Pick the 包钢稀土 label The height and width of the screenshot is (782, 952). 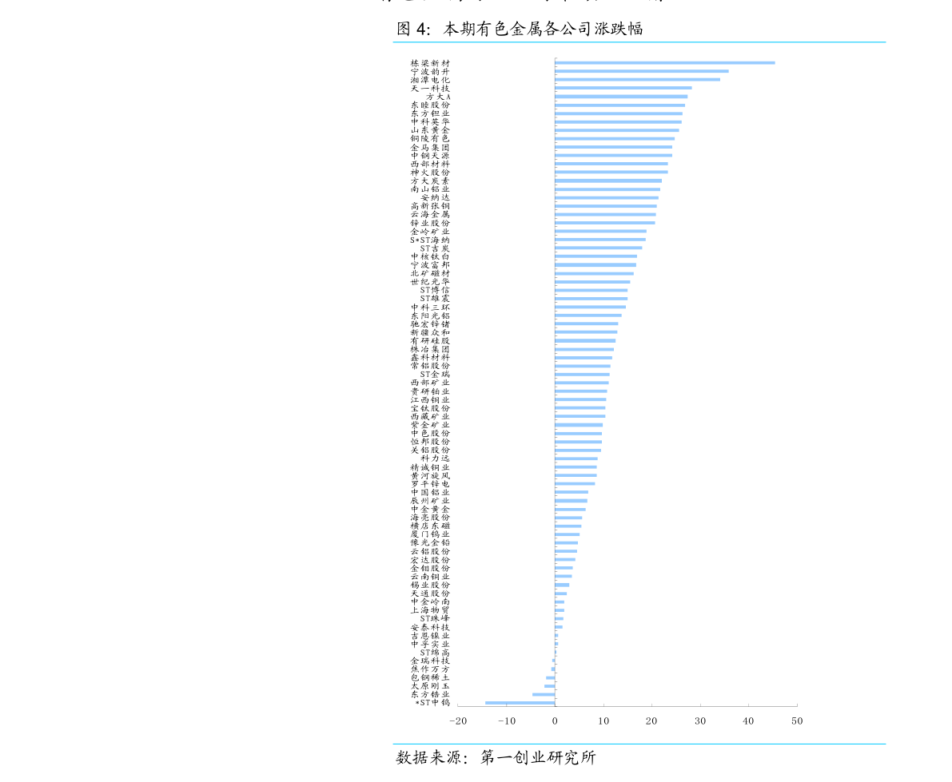(x=430, y=677)
